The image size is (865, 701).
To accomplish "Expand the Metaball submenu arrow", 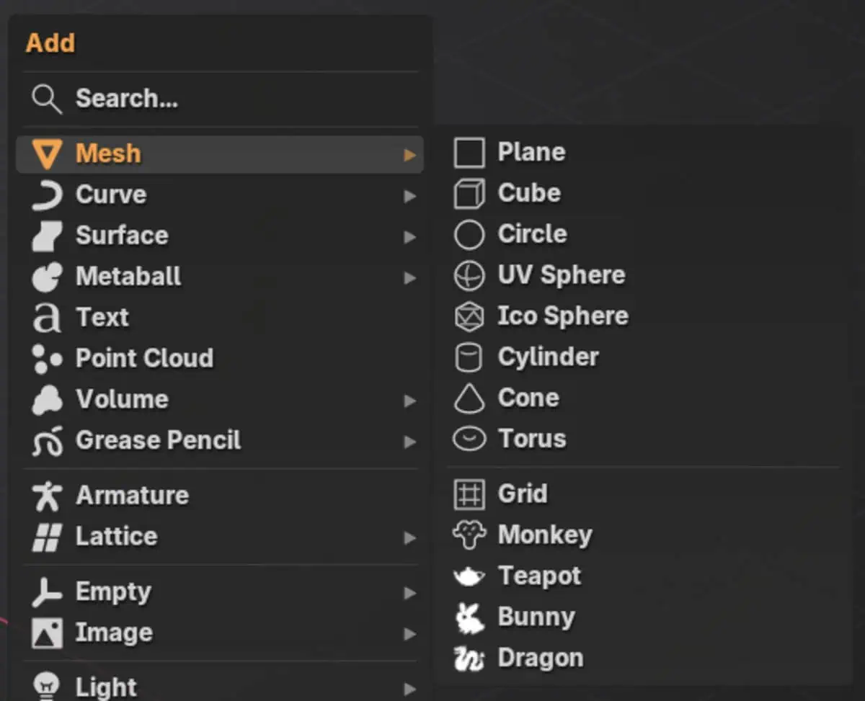I will point(410,277).
